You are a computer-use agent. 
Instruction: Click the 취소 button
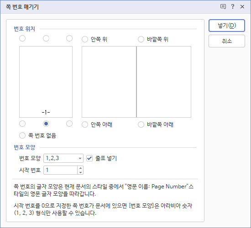pyautogui.click(x=227, y=41)
